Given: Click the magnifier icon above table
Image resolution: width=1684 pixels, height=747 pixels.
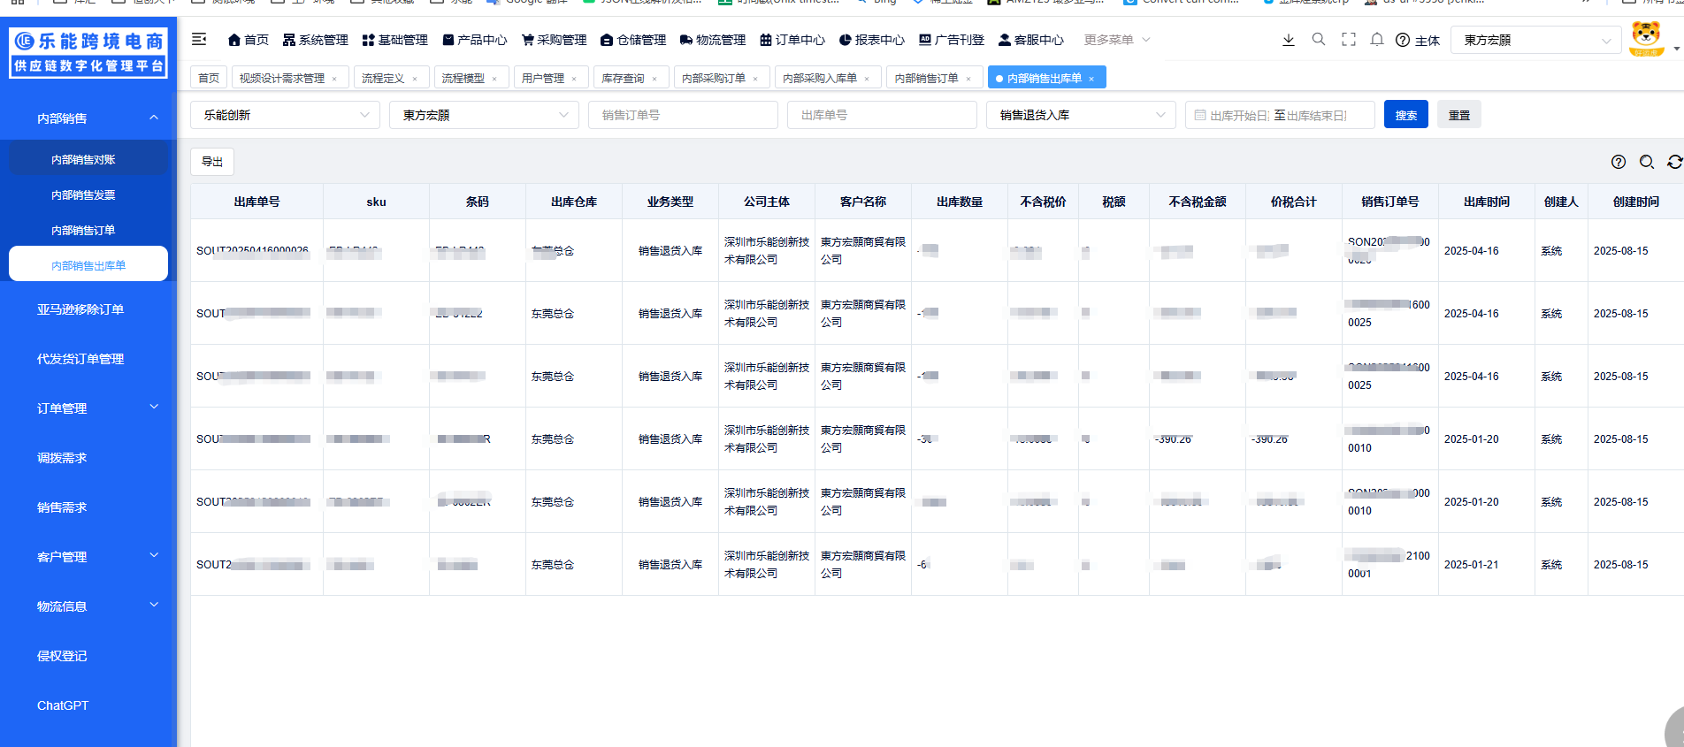Looking at the screenshot, I should coord(1647,162).
